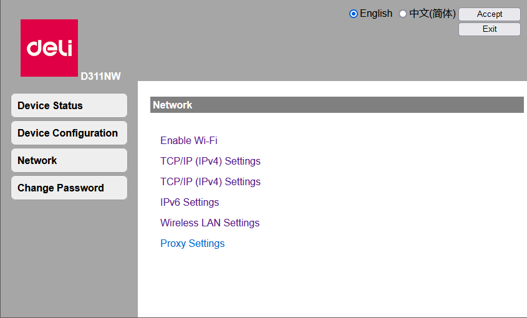
Task: Open the second TCP/IP (IPv4) Settings link
Action: coord(210,182)
